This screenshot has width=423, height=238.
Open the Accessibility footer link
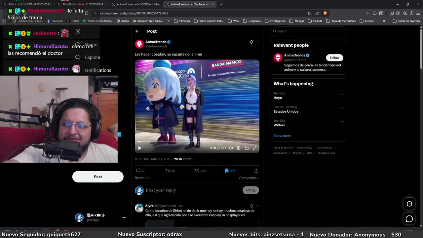tap(280, 153)
